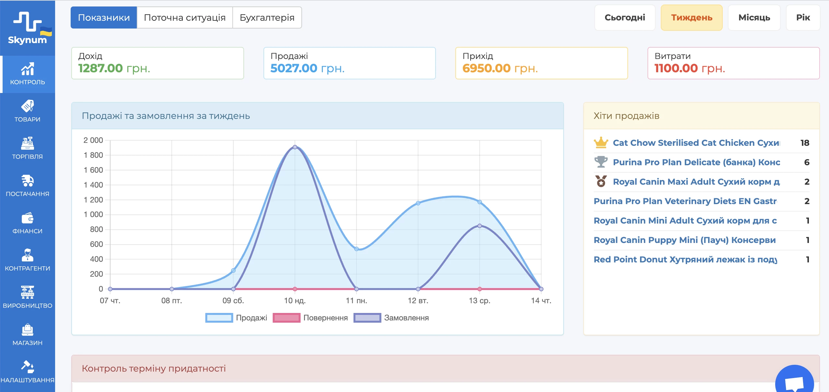
Task: Select the Тиждень period
Action: pyautogui.click(x=692, y=17)
